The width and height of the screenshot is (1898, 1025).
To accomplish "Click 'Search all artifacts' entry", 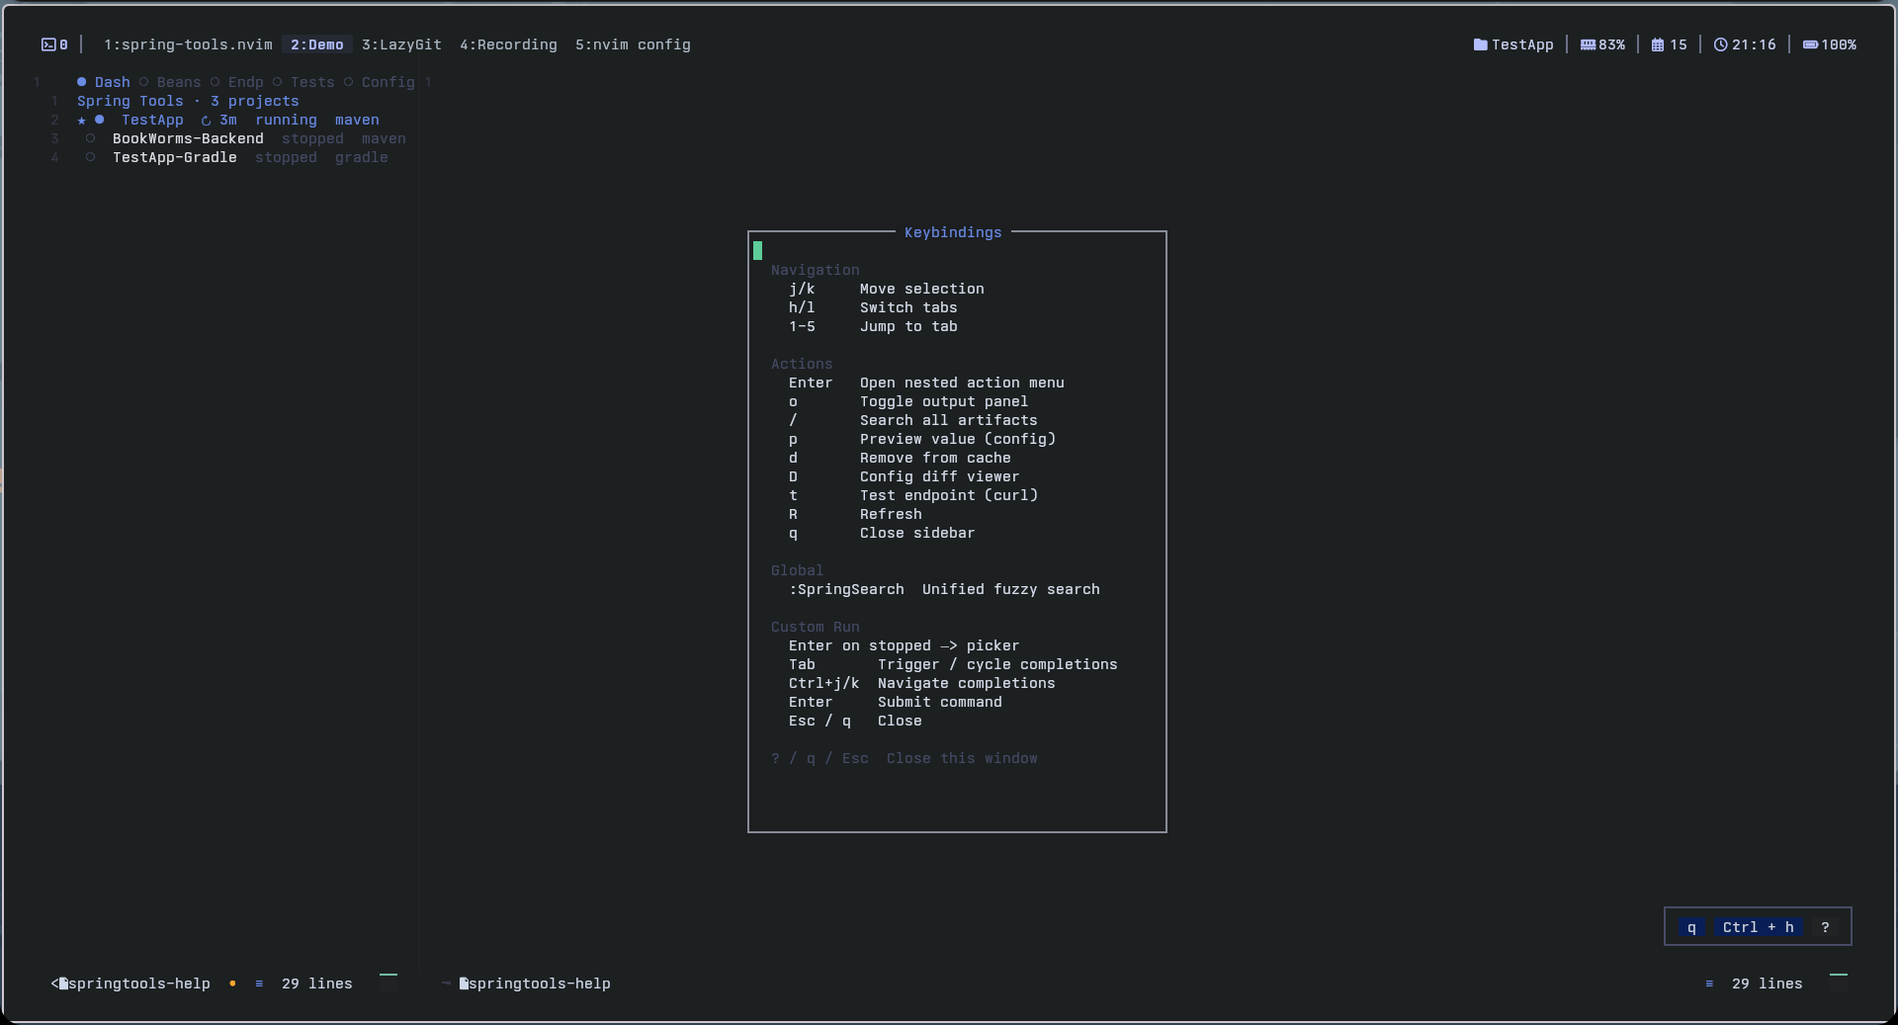I will pos(949,420).
